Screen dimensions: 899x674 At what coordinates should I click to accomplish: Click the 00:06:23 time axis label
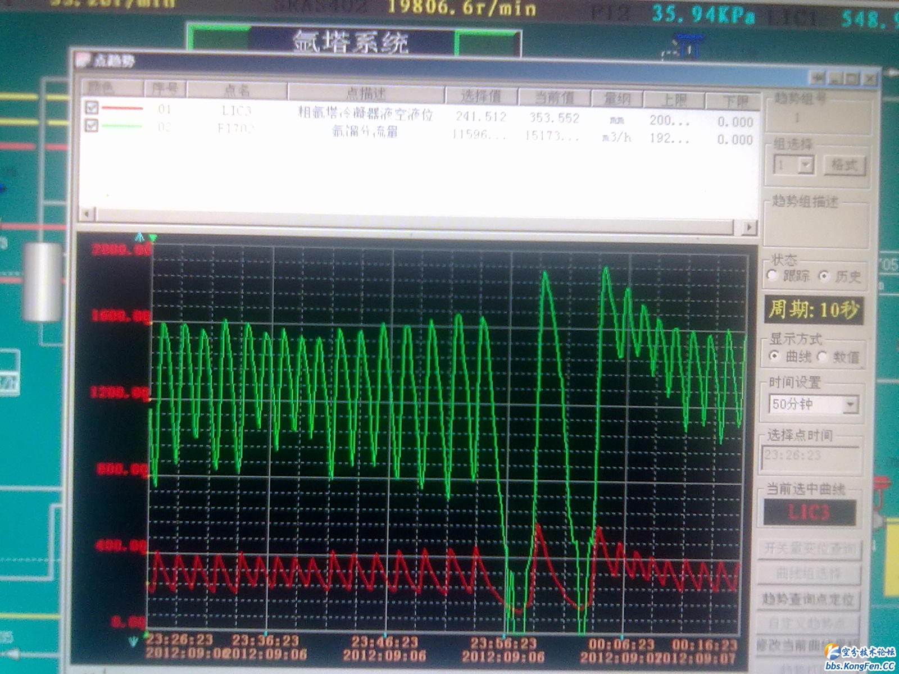(621, 644)
